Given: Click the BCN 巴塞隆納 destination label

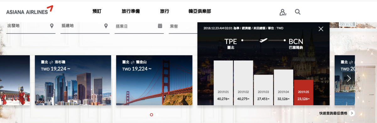Looking at the screenshot, I should pos(296,44).
